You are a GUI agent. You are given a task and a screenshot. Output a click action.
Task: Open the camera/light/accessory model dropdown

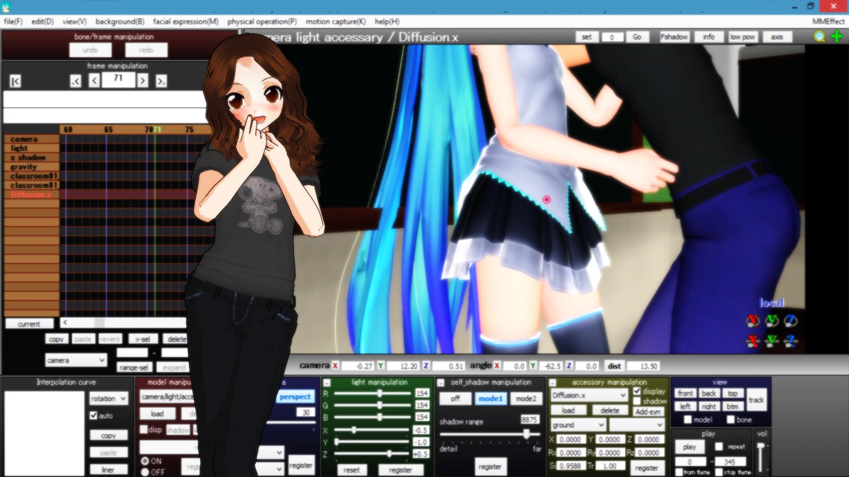(x=168, y=396)
